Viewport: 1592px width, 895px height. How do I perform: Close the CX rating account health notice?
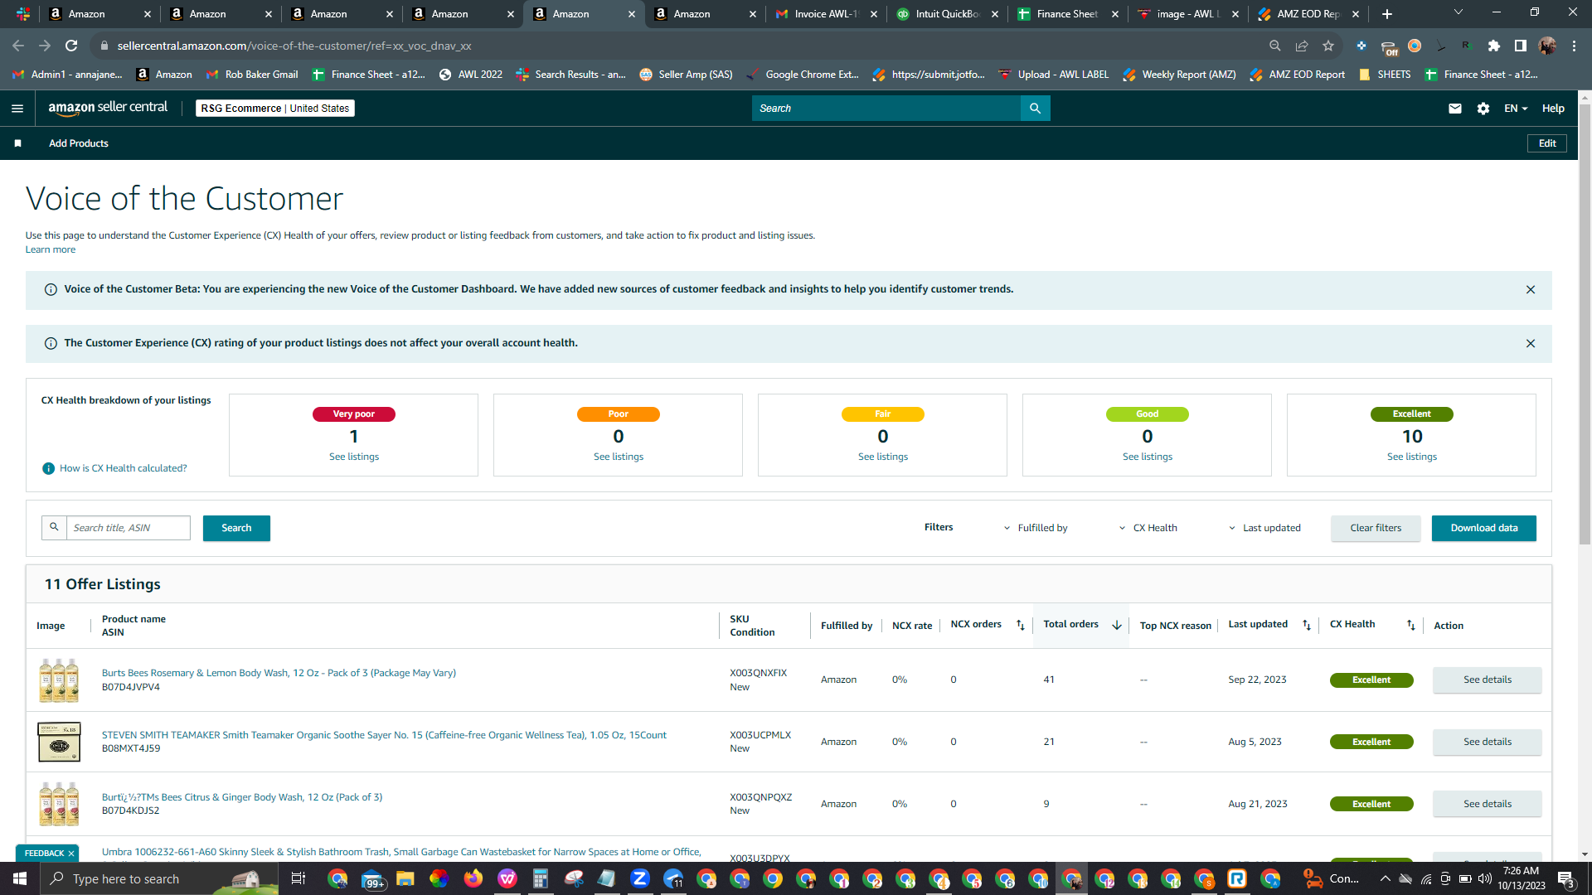[x=1531, y=344]
